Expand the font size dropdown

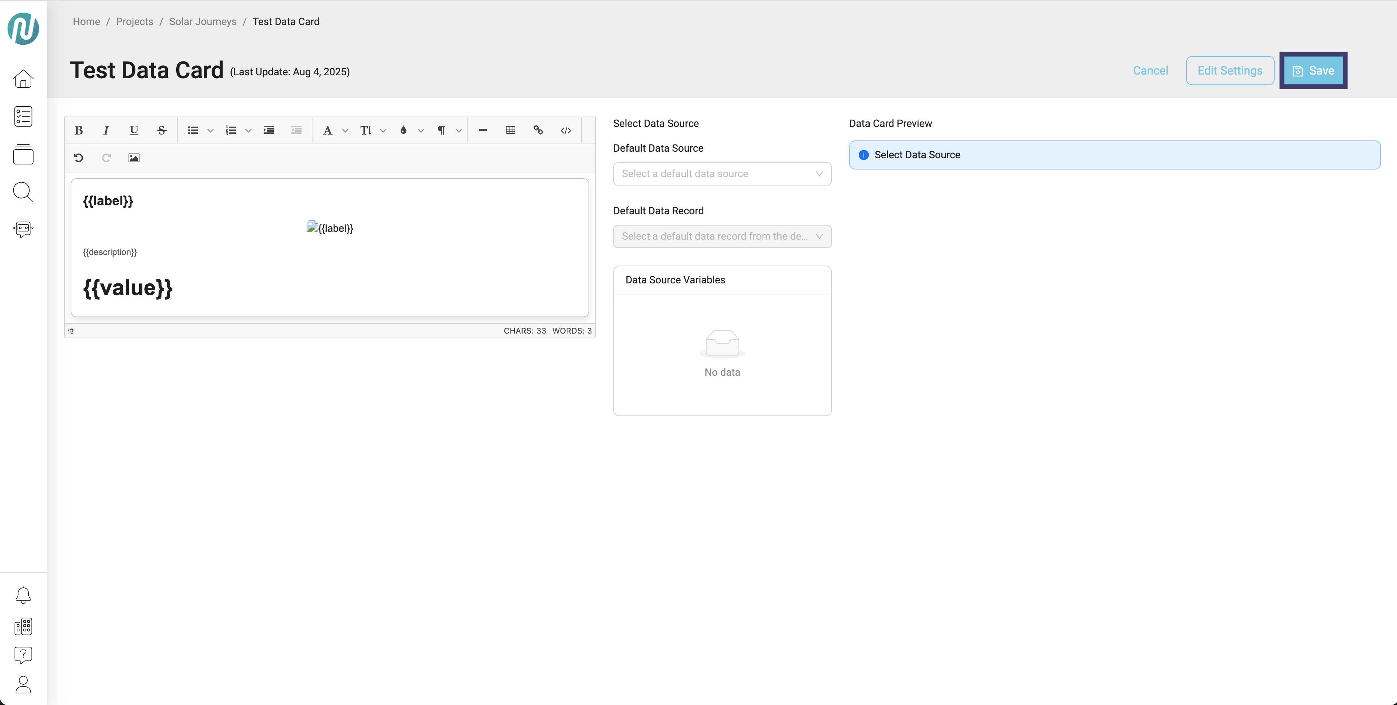click(x=383, y=131)
